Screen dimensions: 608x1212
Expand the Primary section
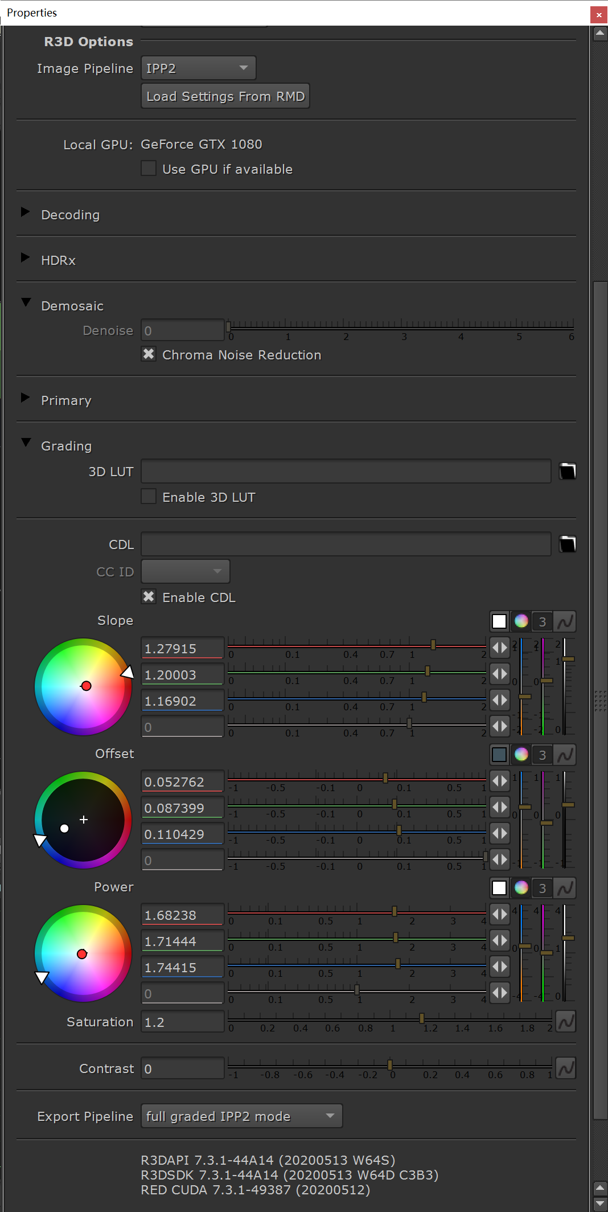[26, 398]
